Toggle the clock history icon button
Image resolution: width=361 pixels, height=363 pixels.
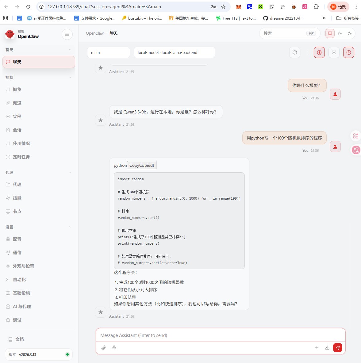point(349,52)
